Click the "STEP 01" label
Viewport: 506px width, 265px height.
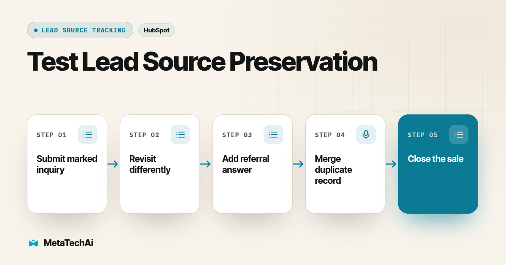coord(52,135)
